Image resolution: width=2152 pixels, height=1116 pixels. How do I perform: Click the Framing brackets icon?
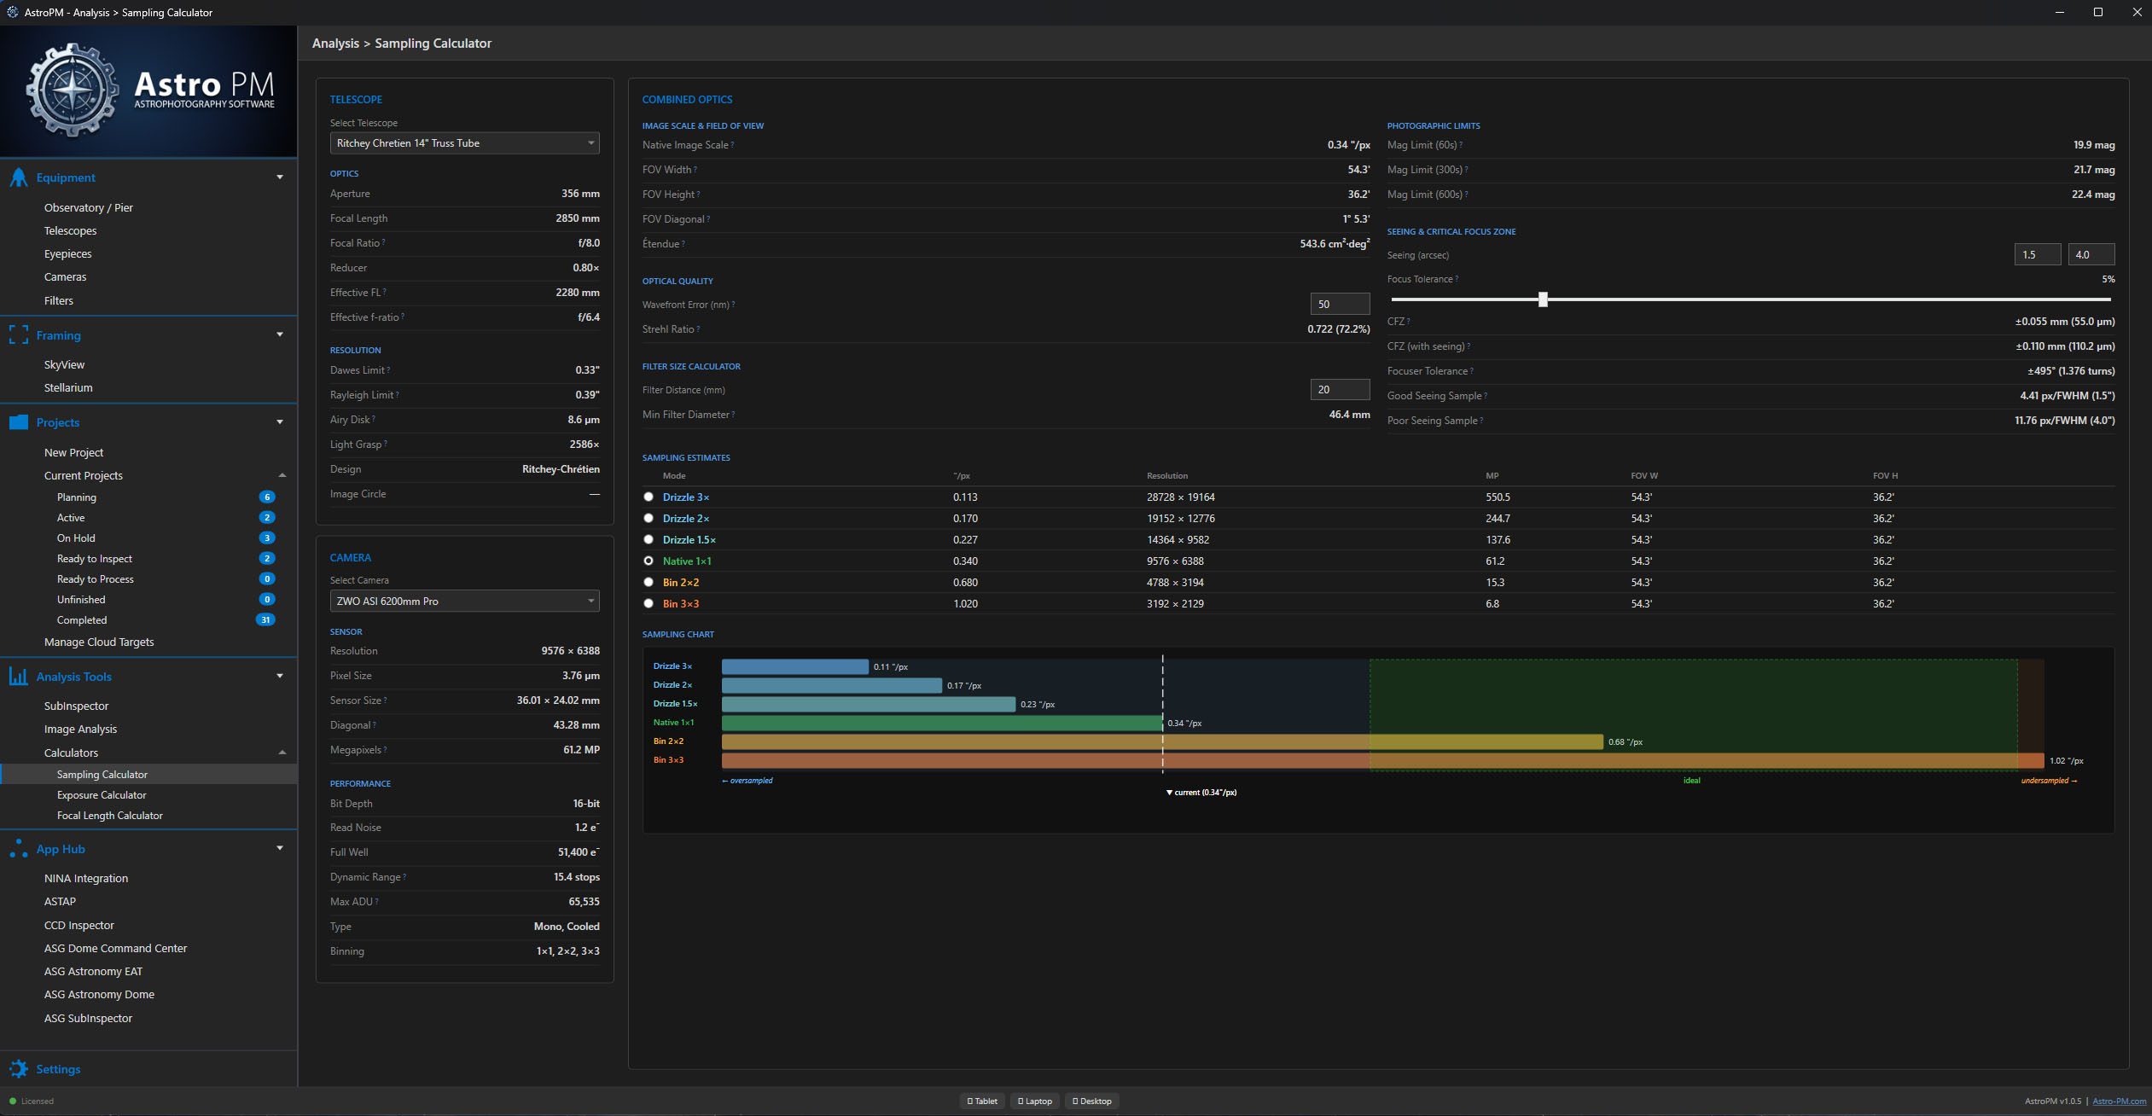[x=19, y=335]
